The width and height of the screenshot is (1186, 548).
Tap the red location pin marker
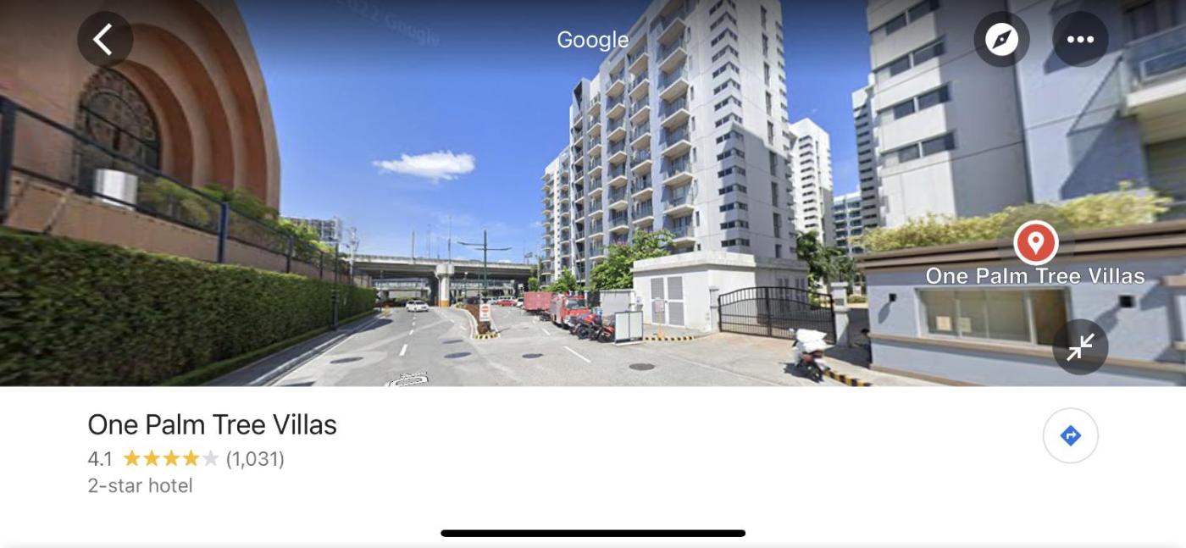click(1035, 242)
